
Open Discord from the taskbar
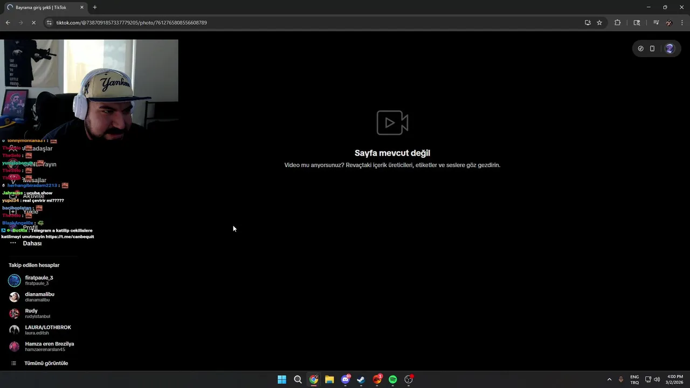(x=346, y=379)
